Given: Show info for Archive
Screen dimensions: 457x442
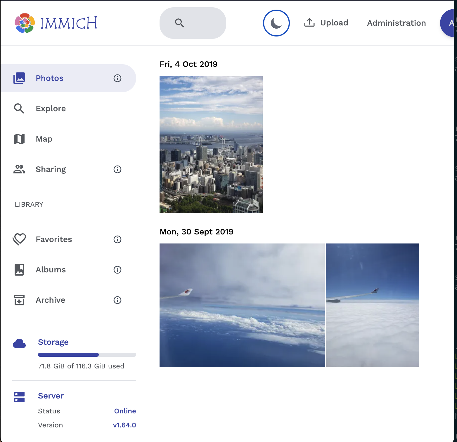Looking at the screenshot, I should pos(117,300).
